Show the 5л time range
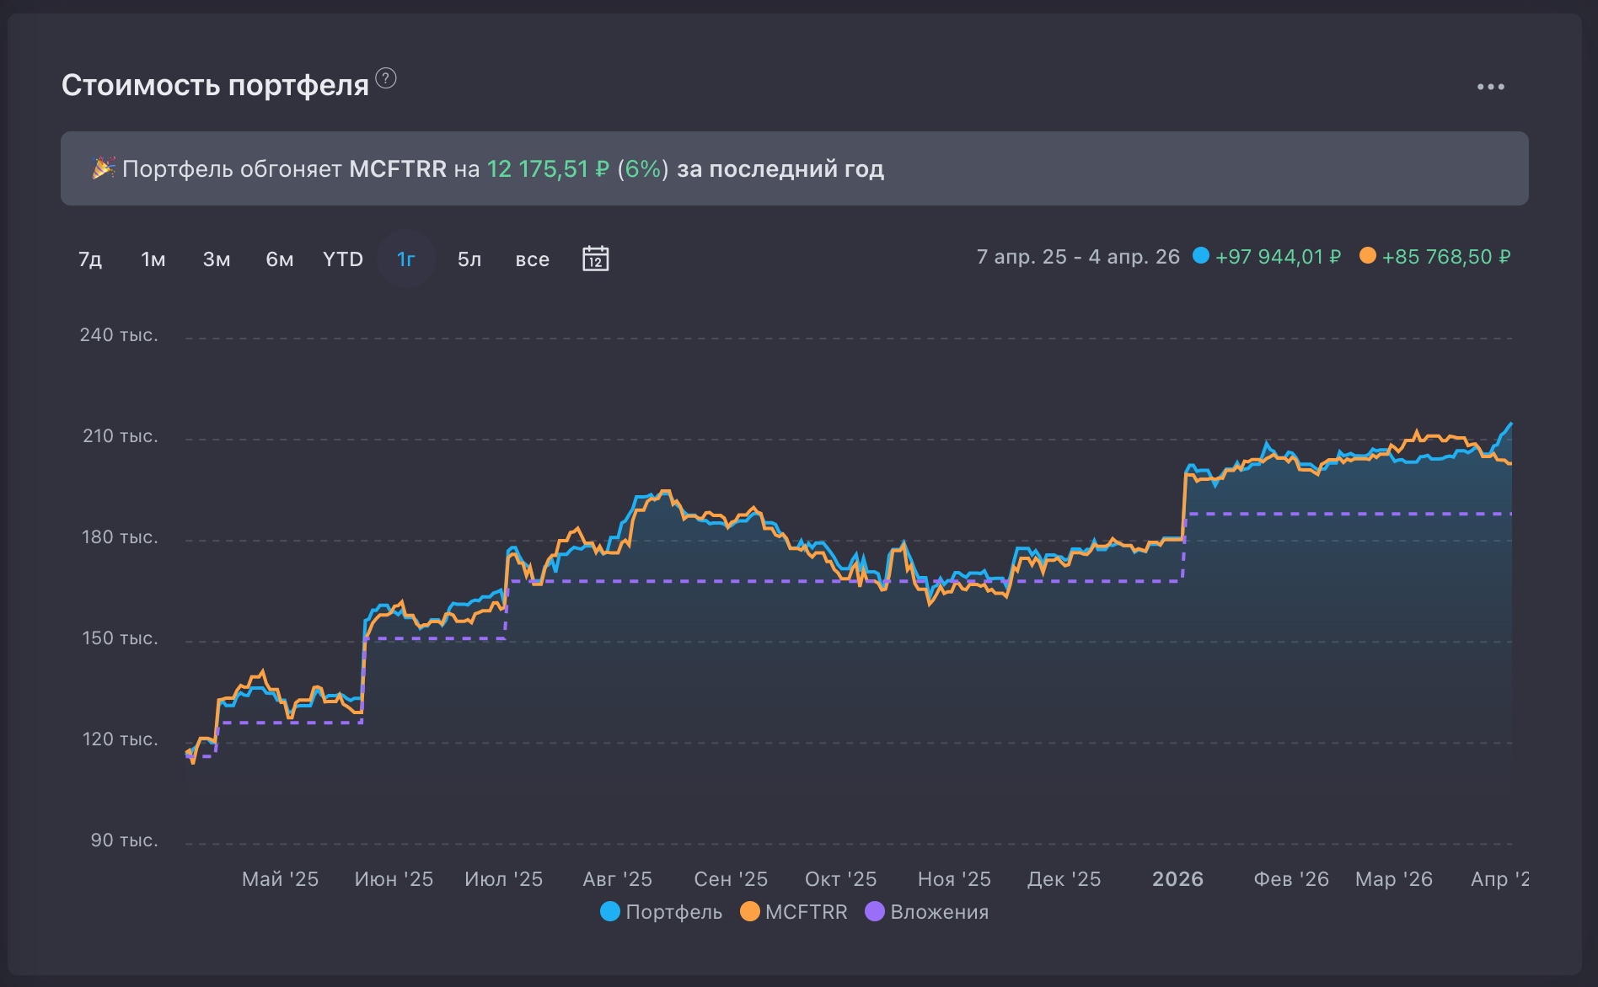The width and height of the screenshot is (1598, 987). click(x=469, y=259)
